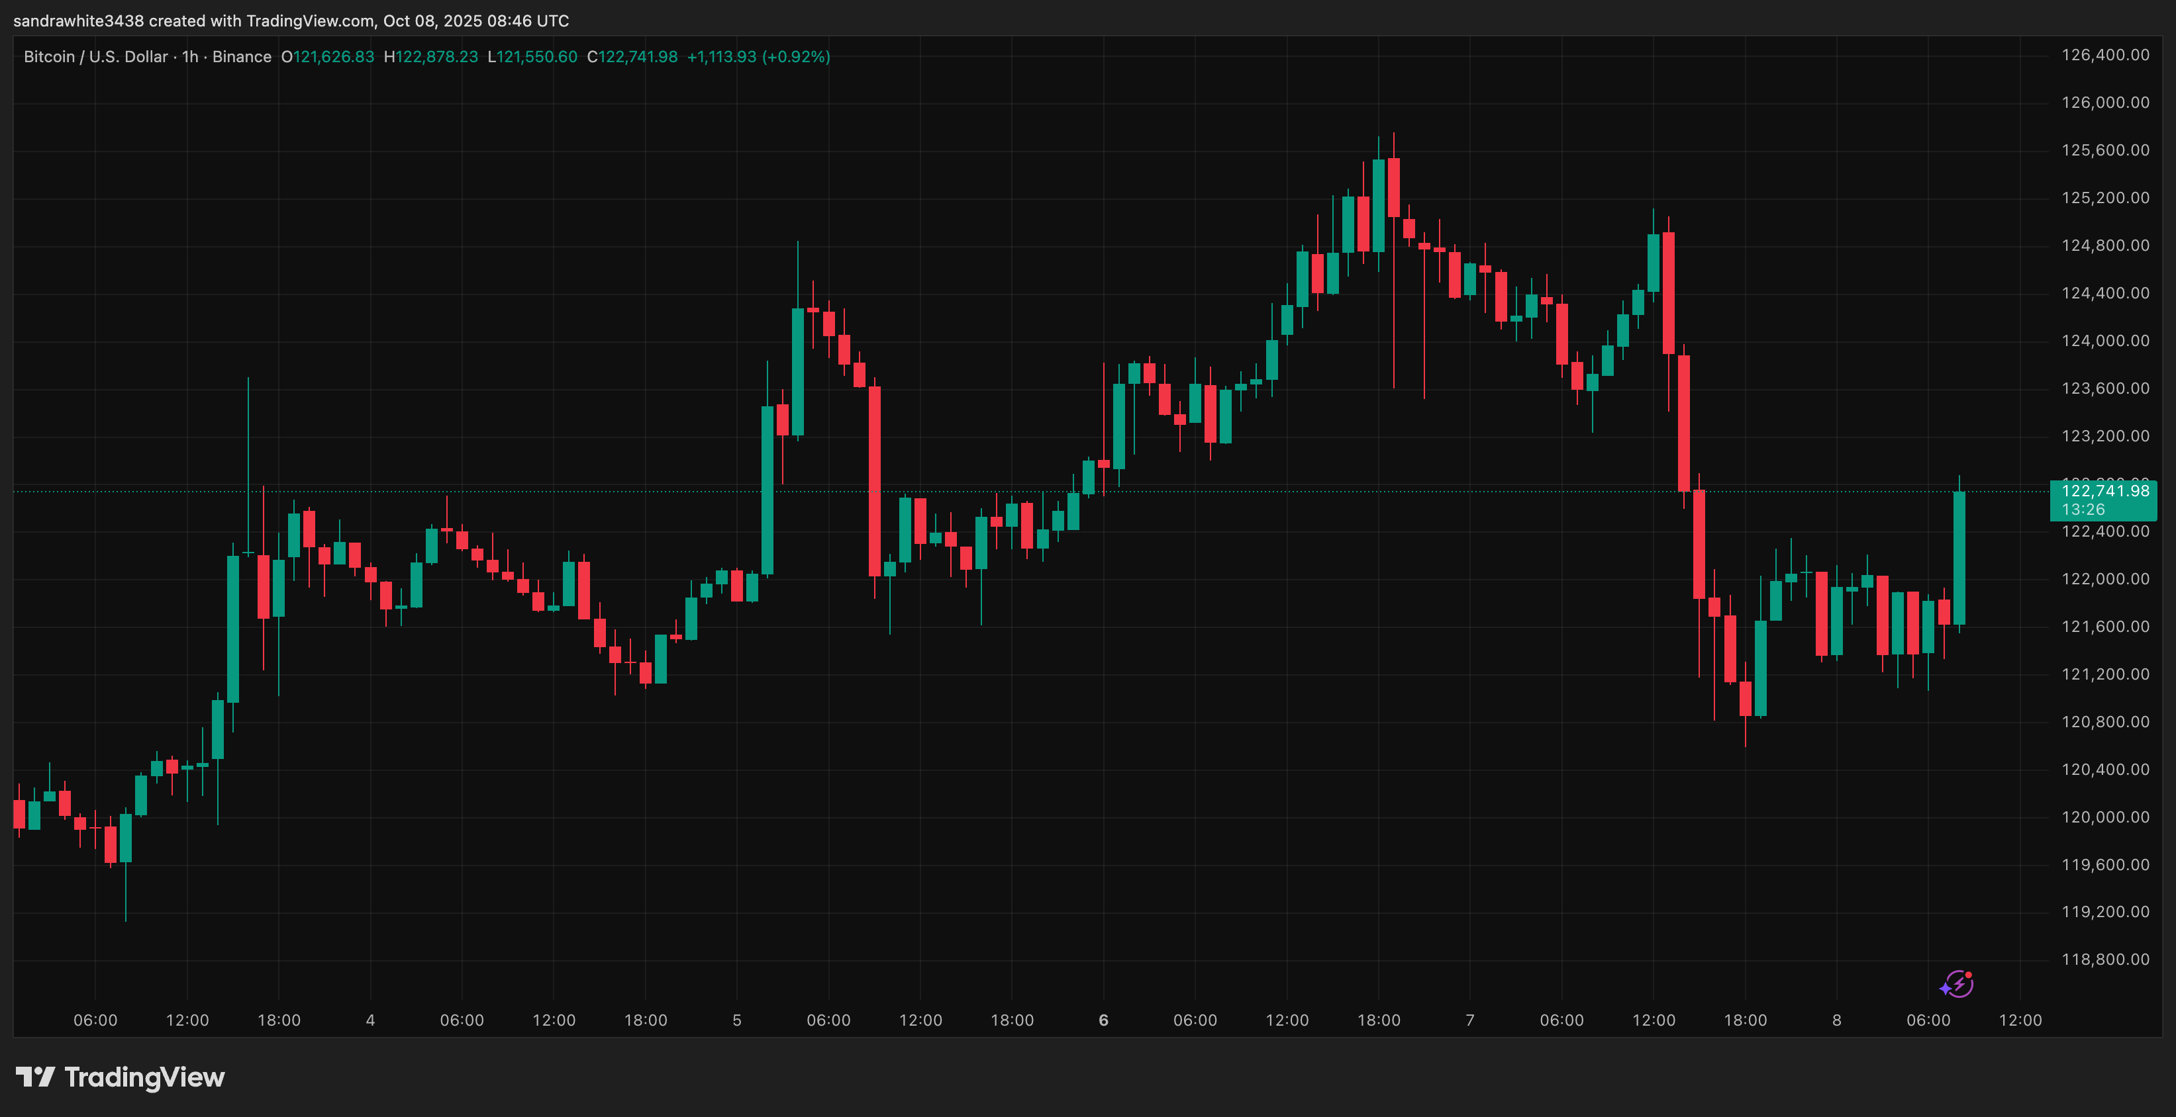The width and height of the screenshot is (2176, 1117).
Task: Click date 4 on the time axis
Action: coord(370,1020)
